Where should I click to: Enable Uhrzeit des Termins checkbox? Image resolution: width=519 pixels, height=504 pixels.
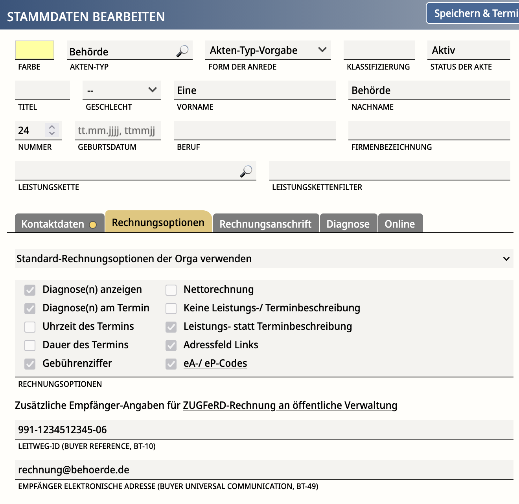coord(30,327)
